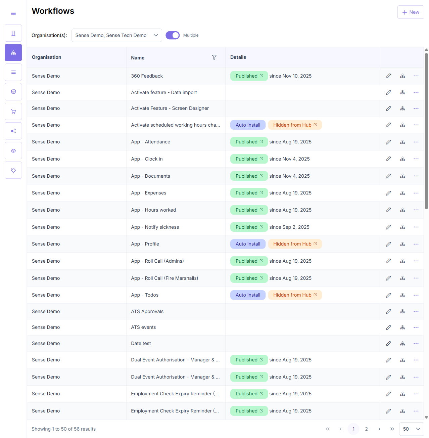Viewport: 429px width, 438px height.
Task: Open the building icon in the sidebar
Action: 13,33
